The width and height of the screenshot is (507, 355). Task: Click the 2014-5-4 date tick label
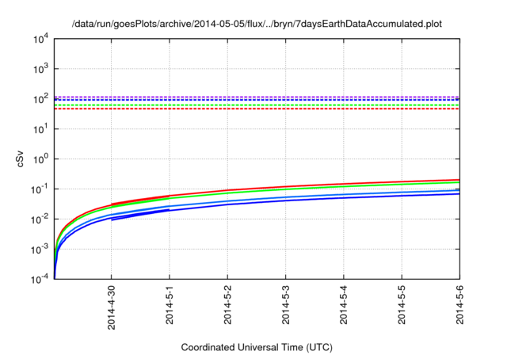click(x=343, y=304)
